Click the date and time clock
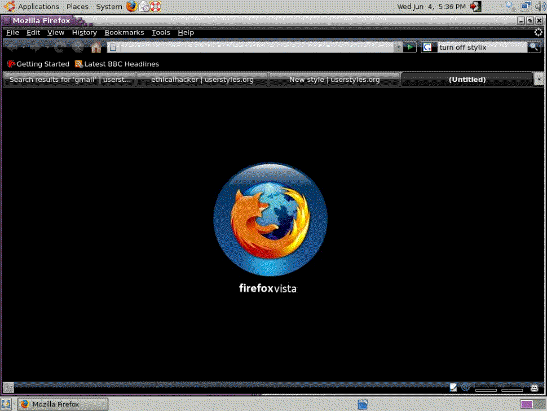The image size is (547, 411). pyautogui.click(x=431, y=7)
